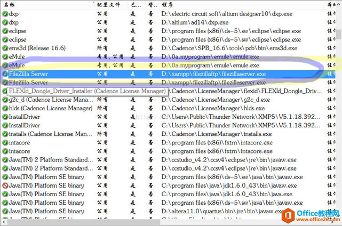Click the vertical scrollbar up arrow
This screenshot has height=226, width=342.
click(x=338, y=5)
